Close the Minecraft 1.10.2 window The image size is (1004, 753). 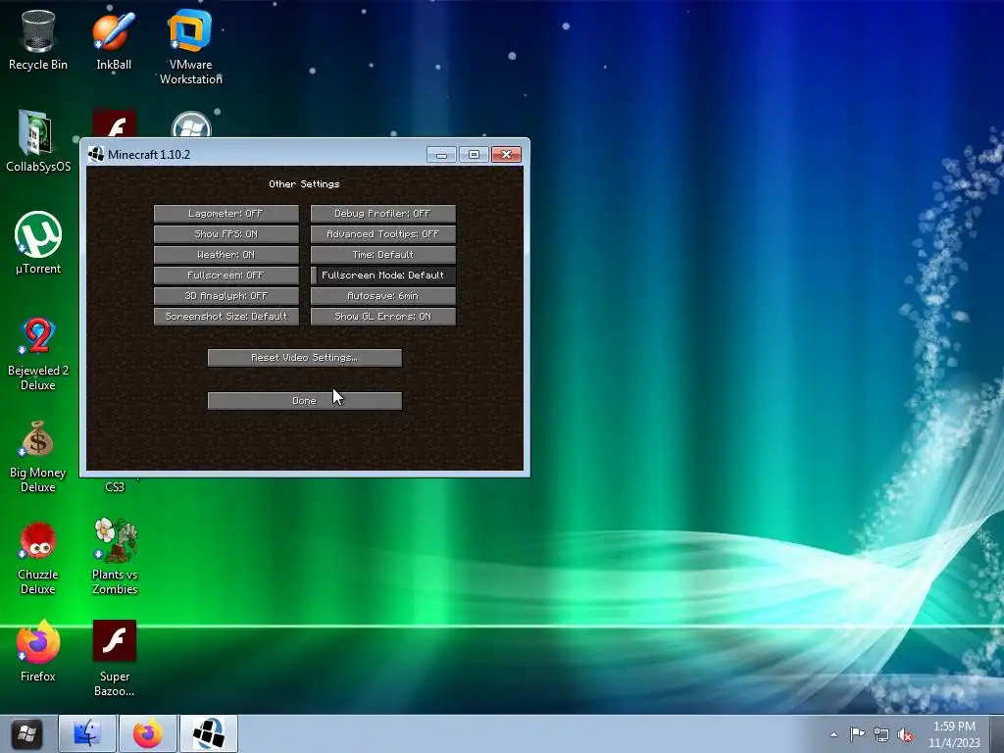point(507,154)
